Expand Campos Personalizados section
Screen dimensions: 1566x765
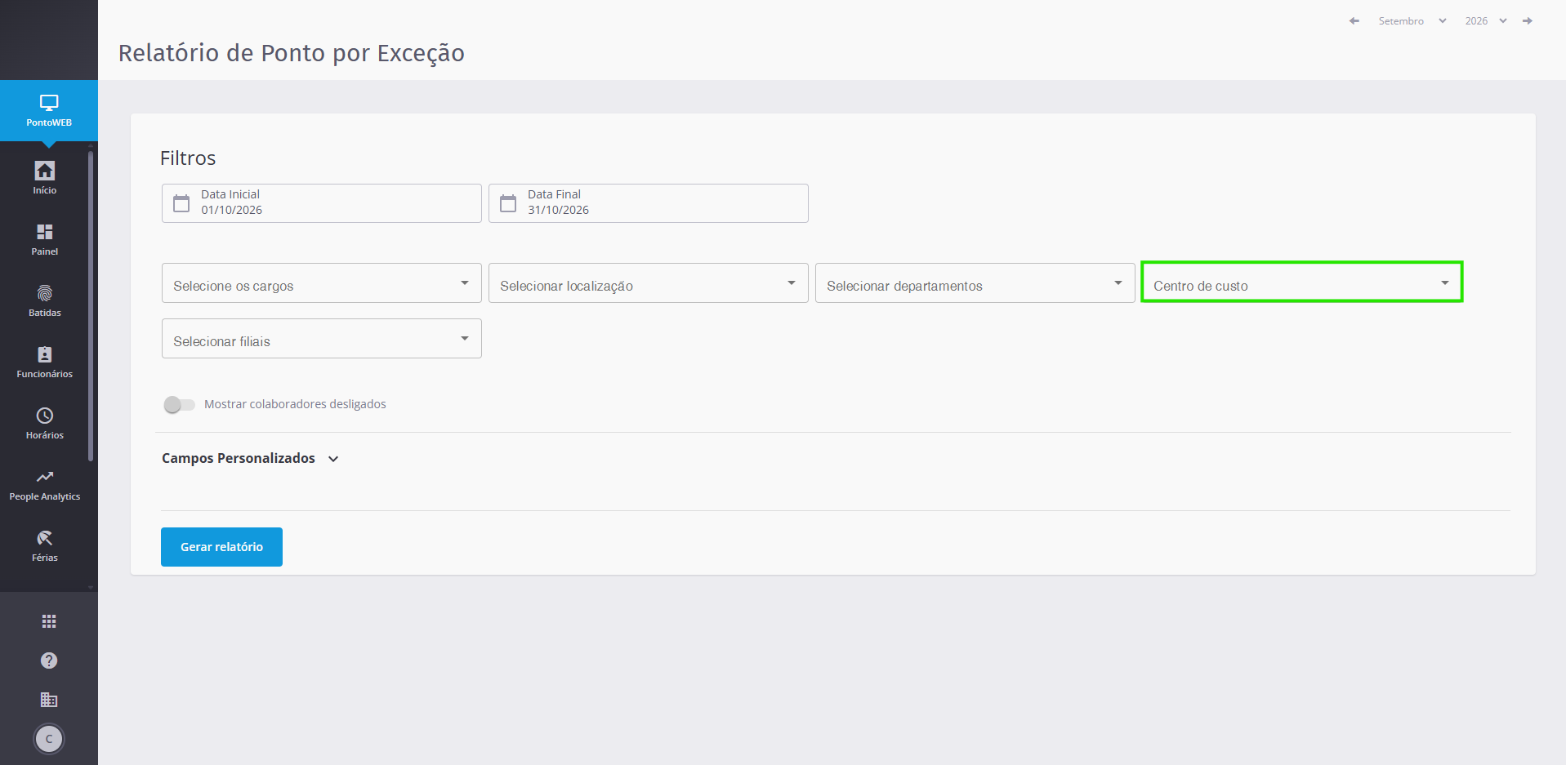tap(250, 459)
